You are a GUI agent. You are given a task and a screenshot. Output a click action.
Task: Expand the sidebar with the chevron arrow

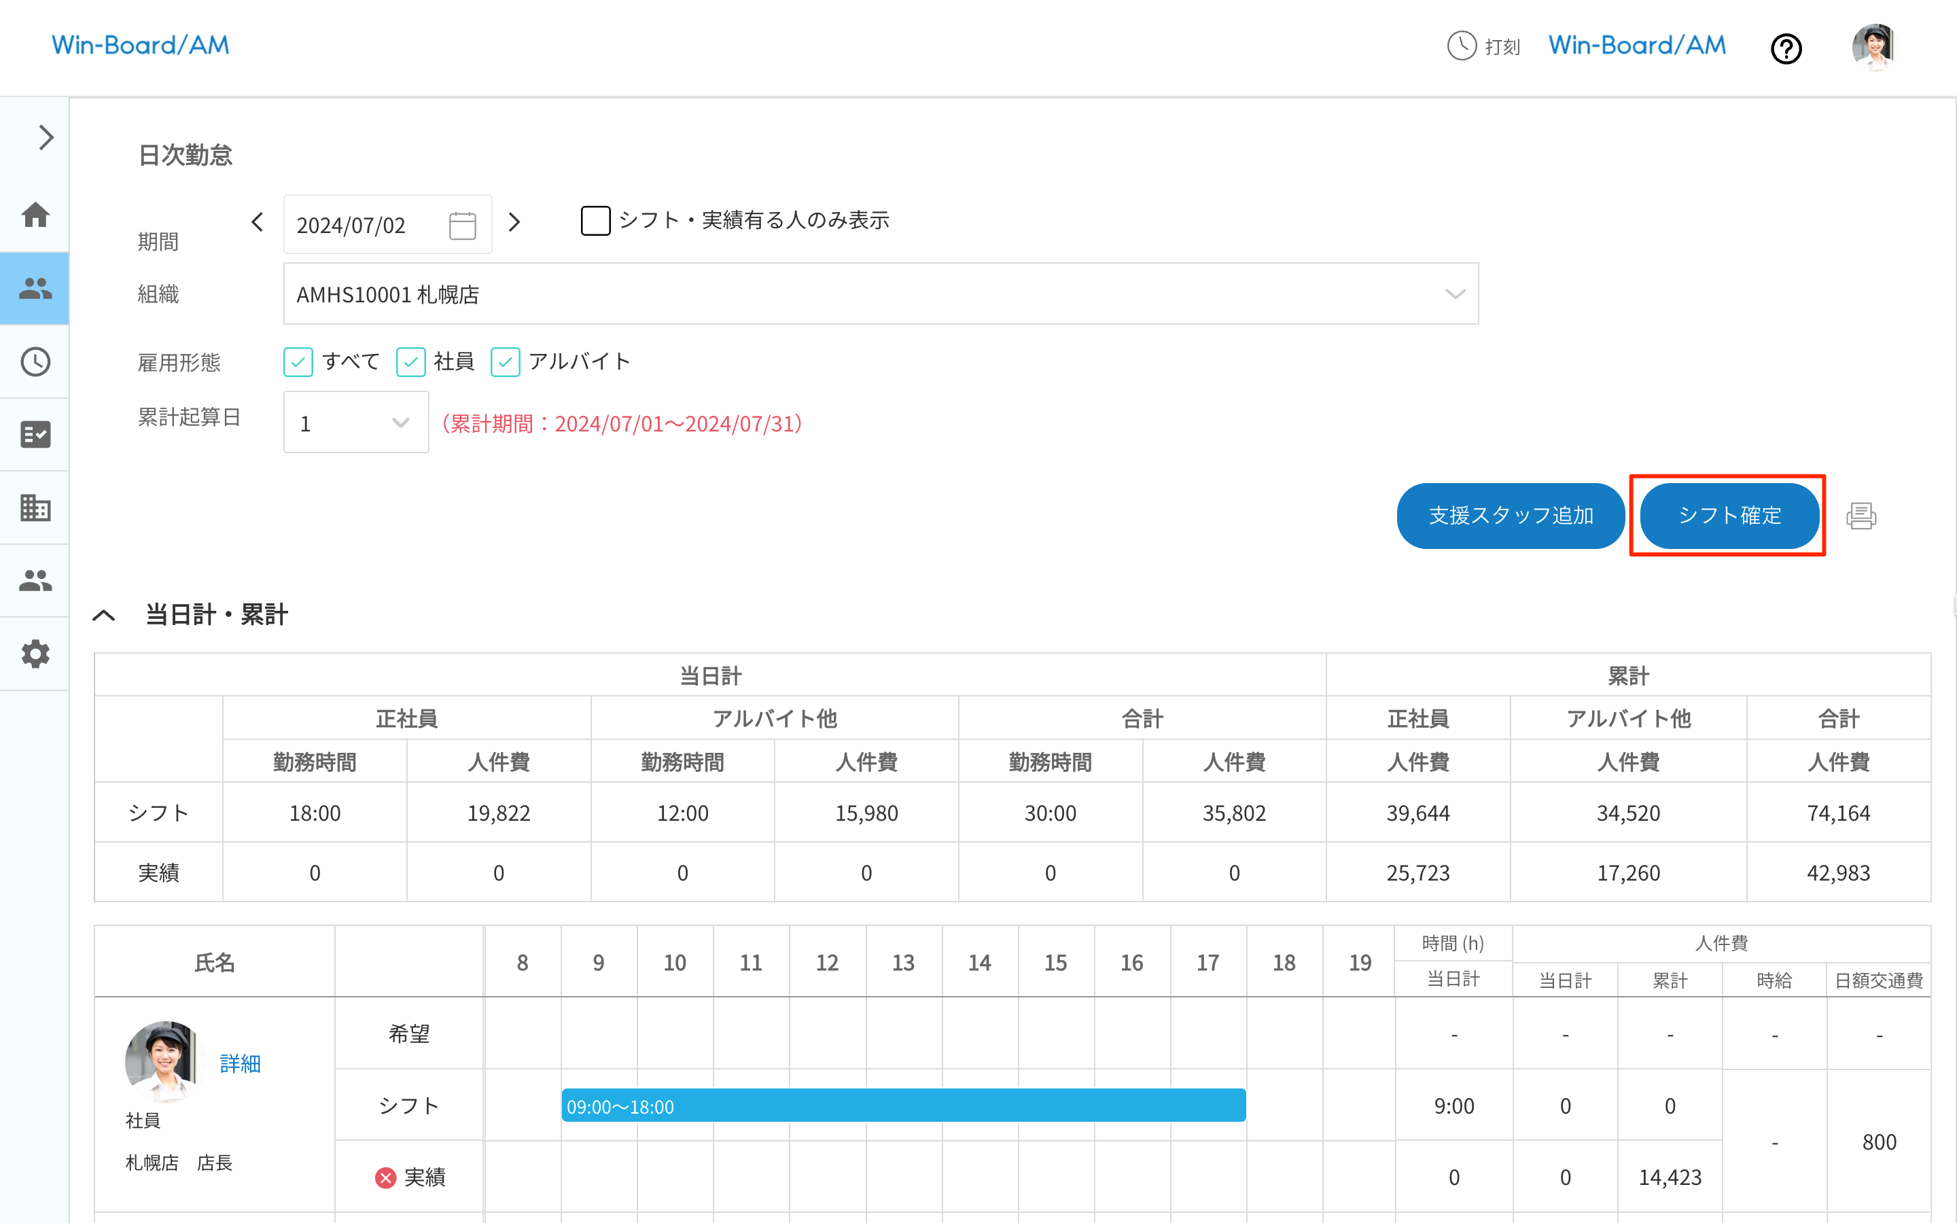point(46,137)
